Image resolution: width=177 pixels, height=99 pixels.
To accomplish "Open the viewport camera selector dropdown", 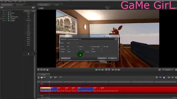I will click(x=168, y=70).
